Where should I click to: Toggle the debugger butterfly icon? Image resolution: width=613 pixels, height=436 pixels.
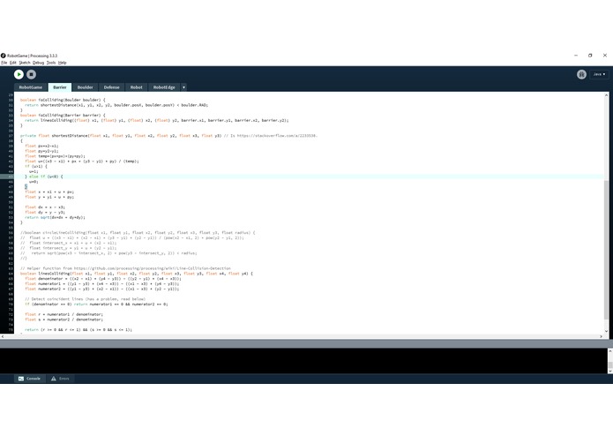click(581, 74)
